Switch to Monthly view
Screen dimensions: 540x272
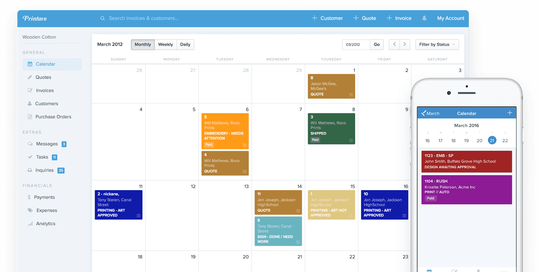click(x=143, y=44)
